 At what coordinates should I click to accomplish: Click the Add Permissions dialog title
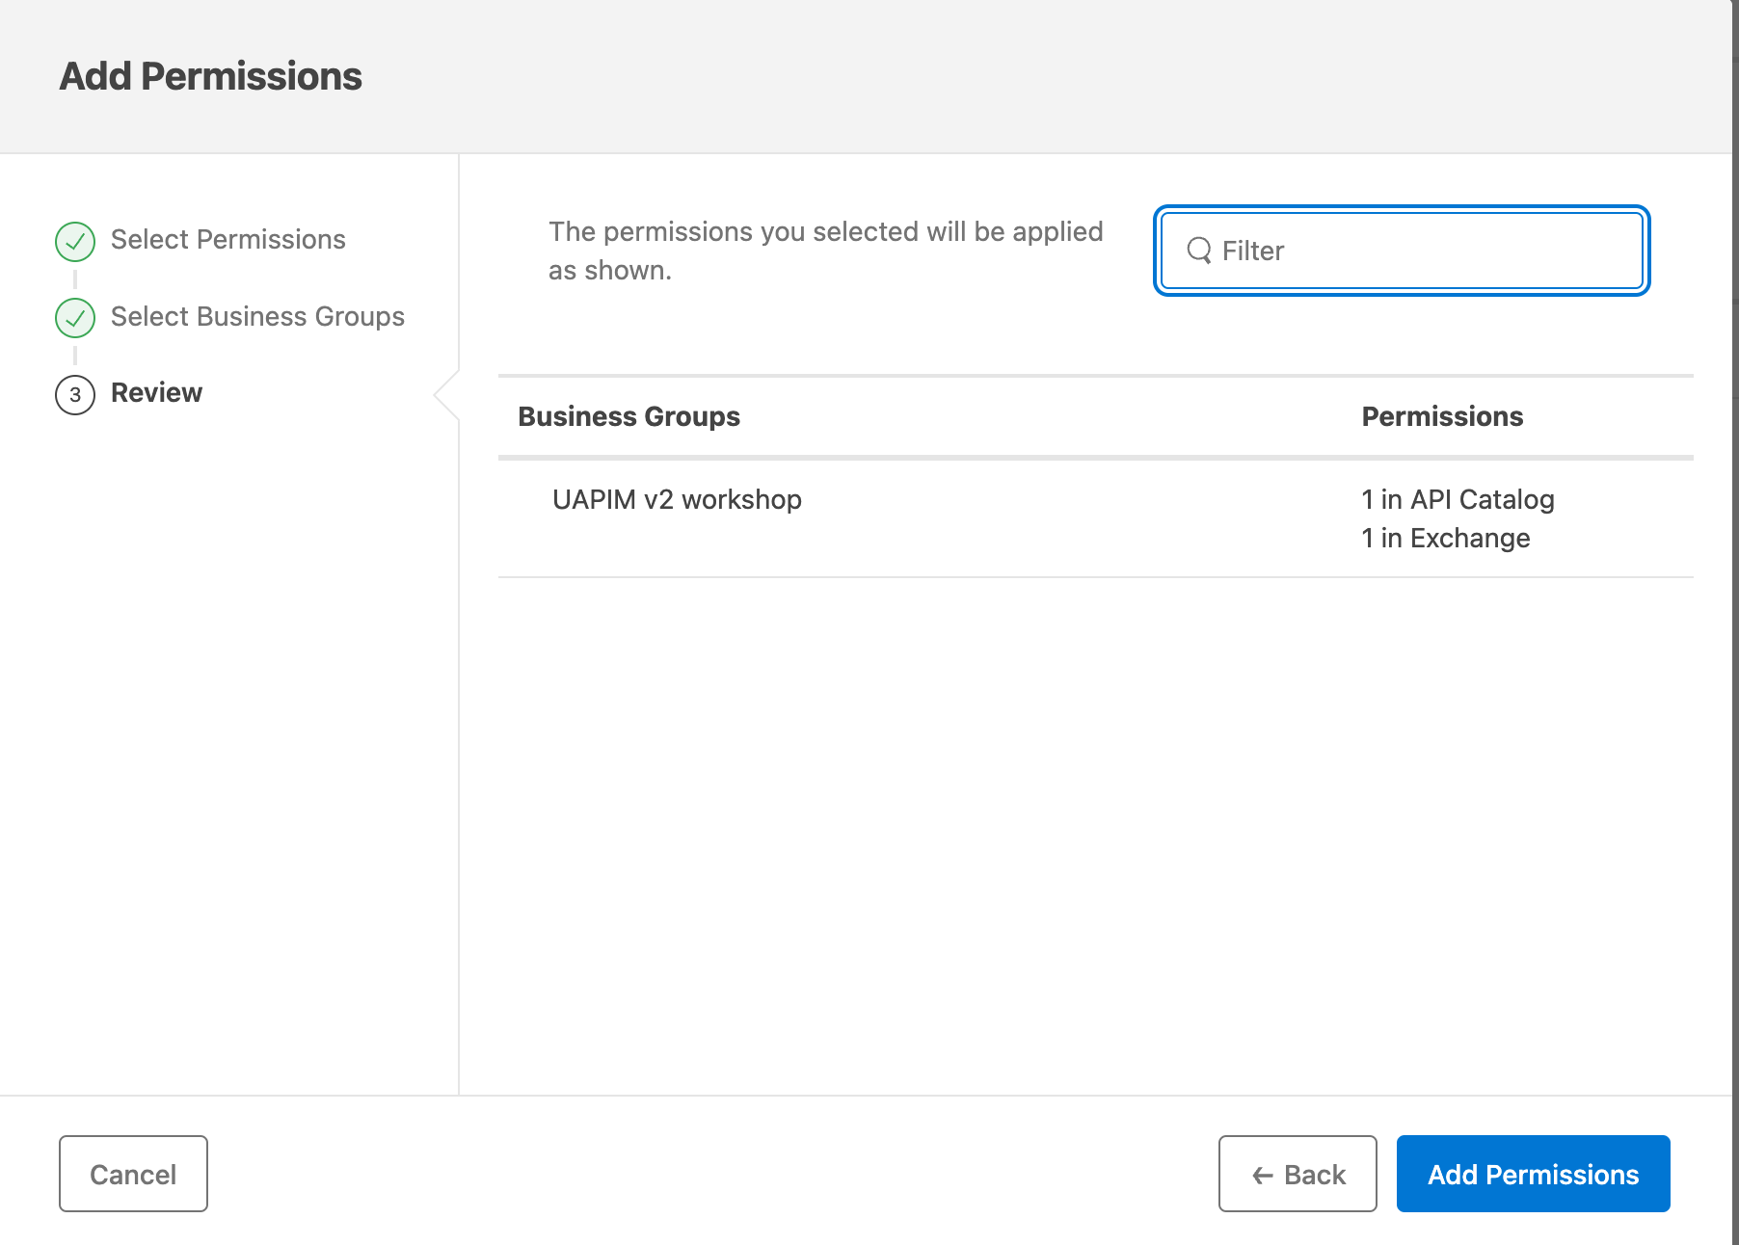click(x=210, y=77)
